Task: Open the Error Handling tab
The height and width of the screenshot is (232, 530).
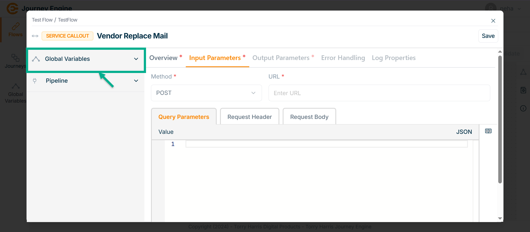Action: [343, 58]
